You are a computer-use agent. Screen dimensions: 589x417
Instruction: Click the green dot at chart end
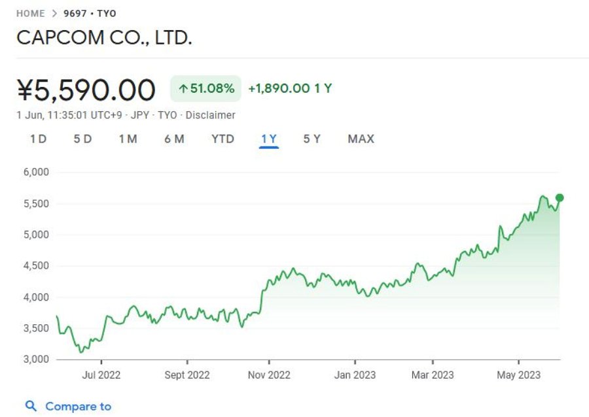(x=560, y=198)
